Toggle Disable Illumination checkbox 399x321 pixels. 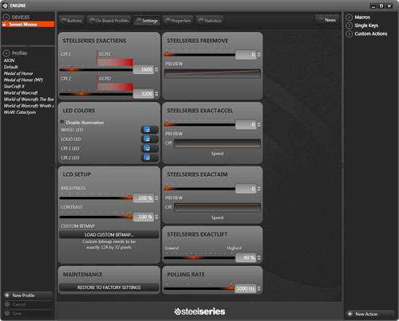(62, 122)
